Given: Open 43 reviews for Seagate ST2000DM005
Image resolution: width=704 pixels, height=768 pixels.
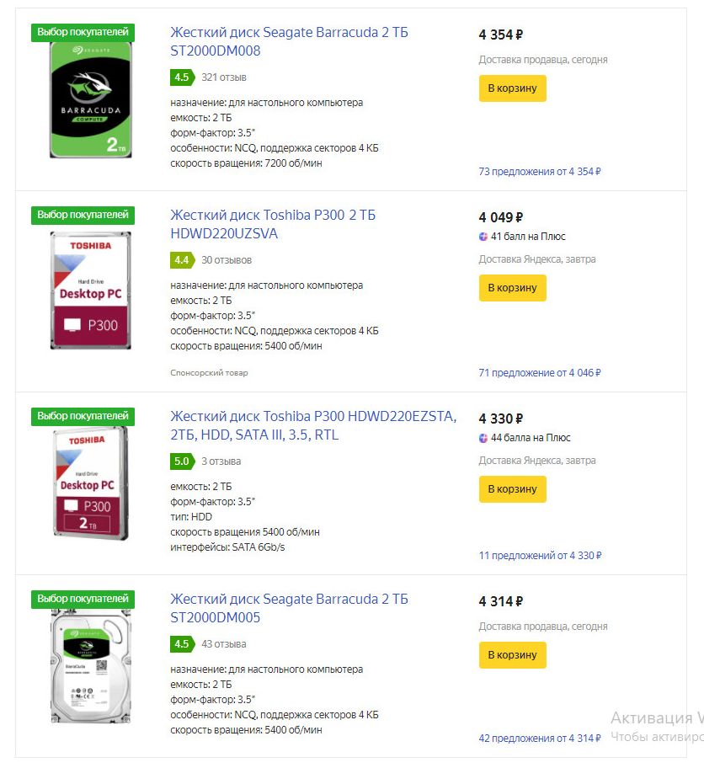Looking at the screenshot, I should 224,644.
